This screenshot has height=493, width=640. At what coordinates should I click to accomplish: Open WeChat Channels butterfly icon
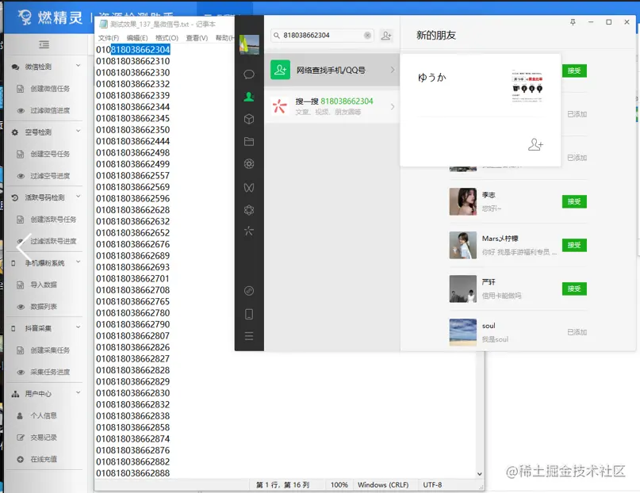pos(249,187)
